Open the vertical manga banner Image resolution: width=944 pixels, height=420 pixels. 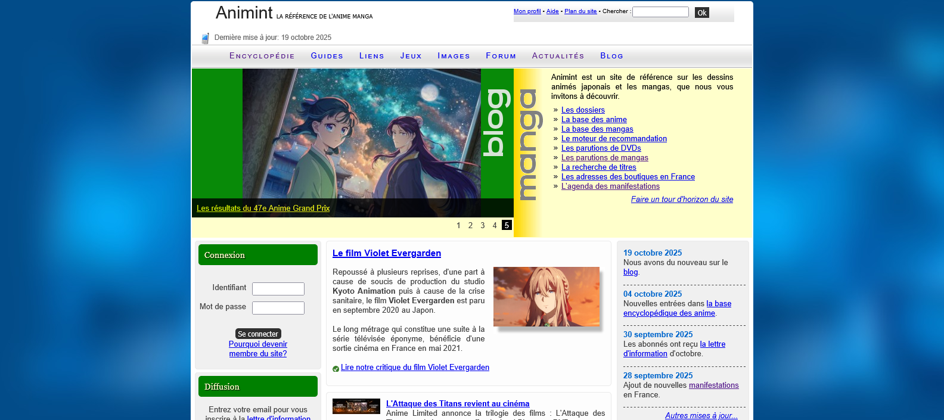(527, 145)
